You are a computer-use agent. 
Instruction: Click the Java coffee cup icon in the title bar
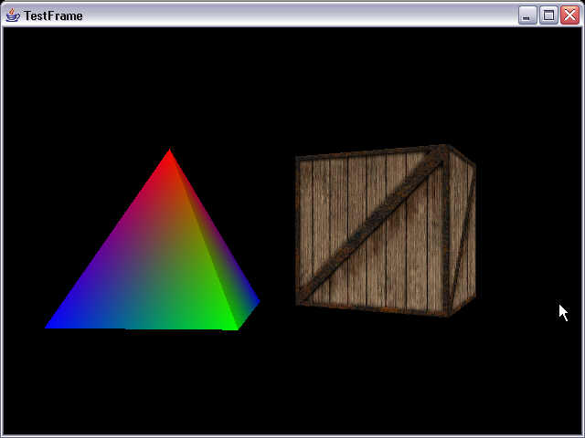point(13,16)
